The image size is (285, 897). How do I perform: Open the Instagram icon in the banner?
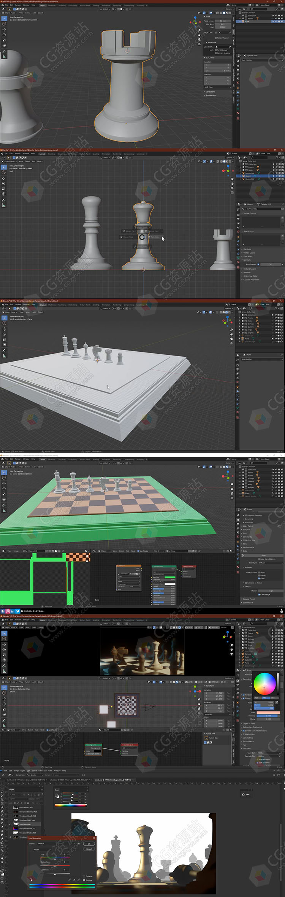click(8, 611)
